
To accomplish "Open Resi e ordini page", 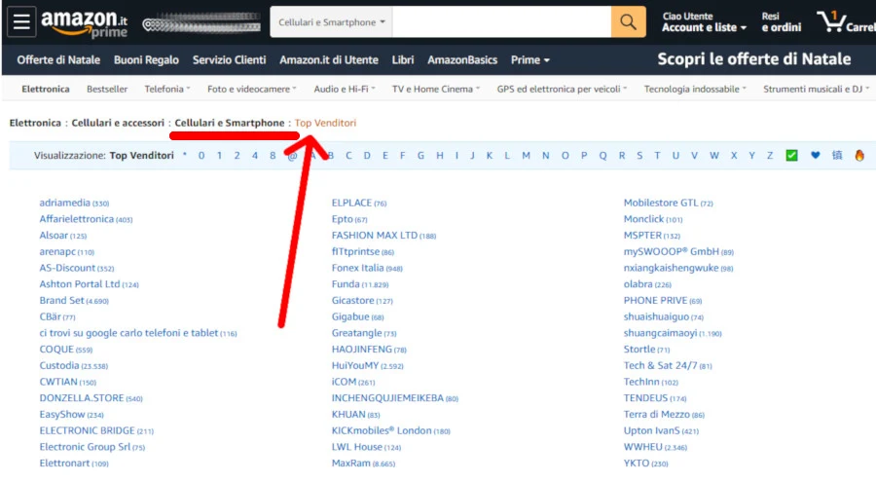I will click(781, 22).
